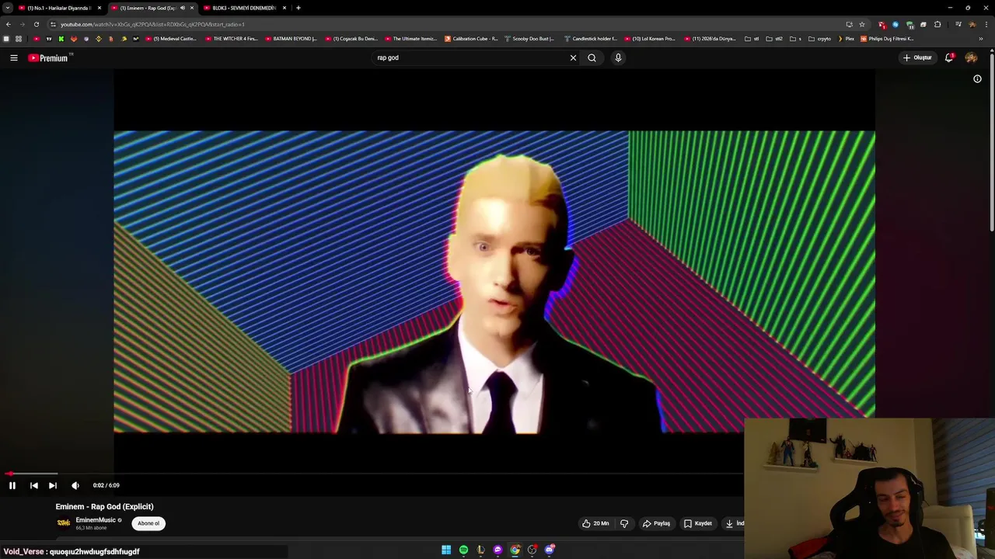Clear the 'rap god' search text
Screen dimensions: 995x559
point(574,57)
